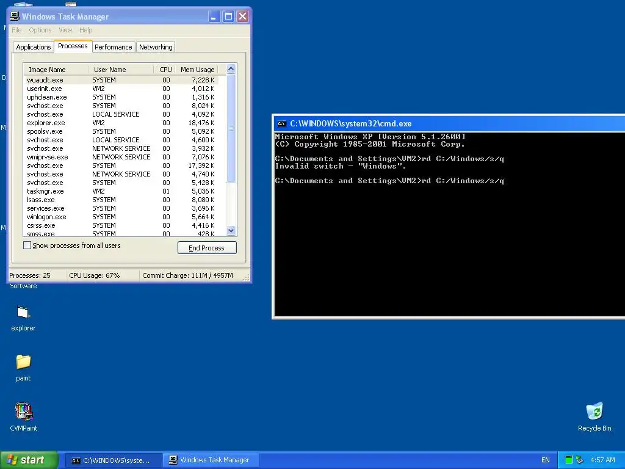Sort processes by User Name column
The image size is (625, 469).
pyautogui.click(x=121, y=70)
